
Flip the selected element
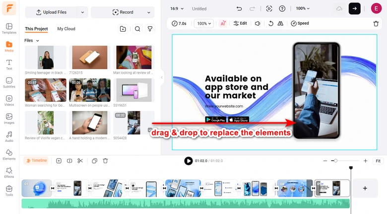tap(280, 23)
